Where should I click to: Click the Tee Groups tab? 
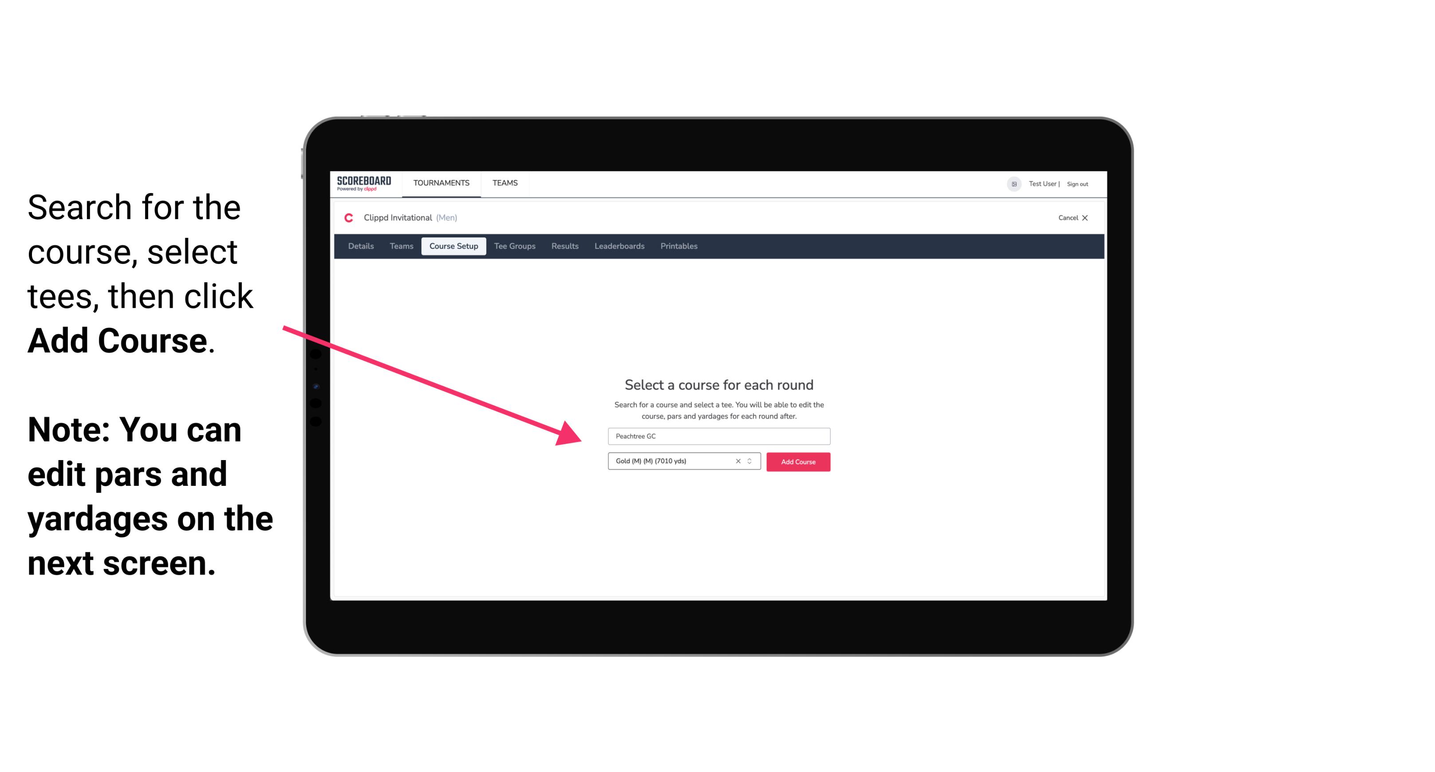[x=513, y=246]
